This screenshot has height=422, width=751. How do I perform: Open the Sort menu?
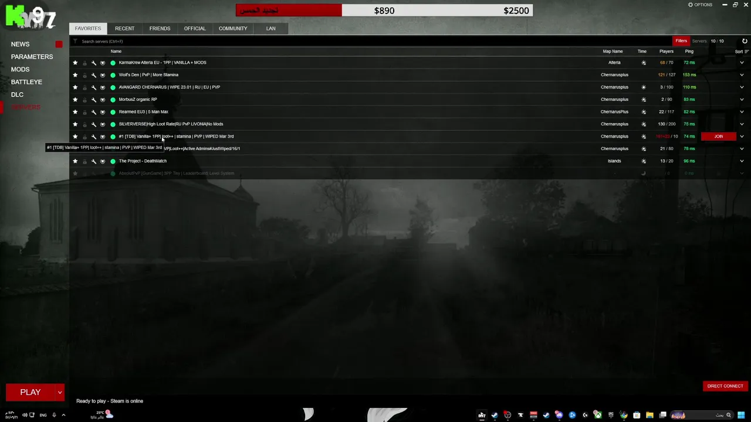[742, 52]
